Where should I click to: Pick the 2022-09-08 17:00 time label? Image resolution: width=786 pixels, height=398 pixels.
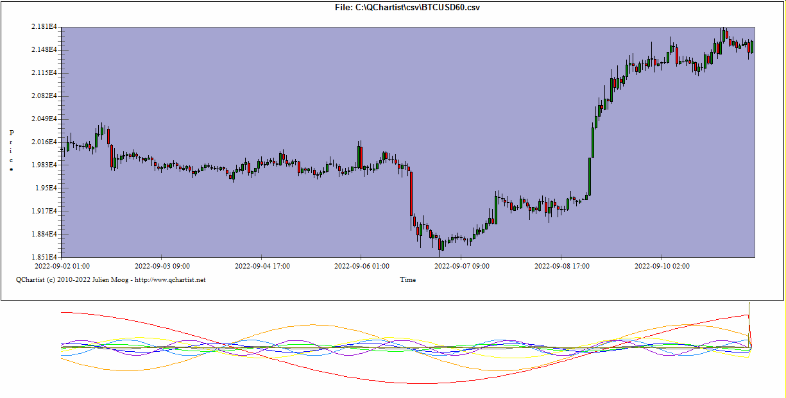point(562,265)
